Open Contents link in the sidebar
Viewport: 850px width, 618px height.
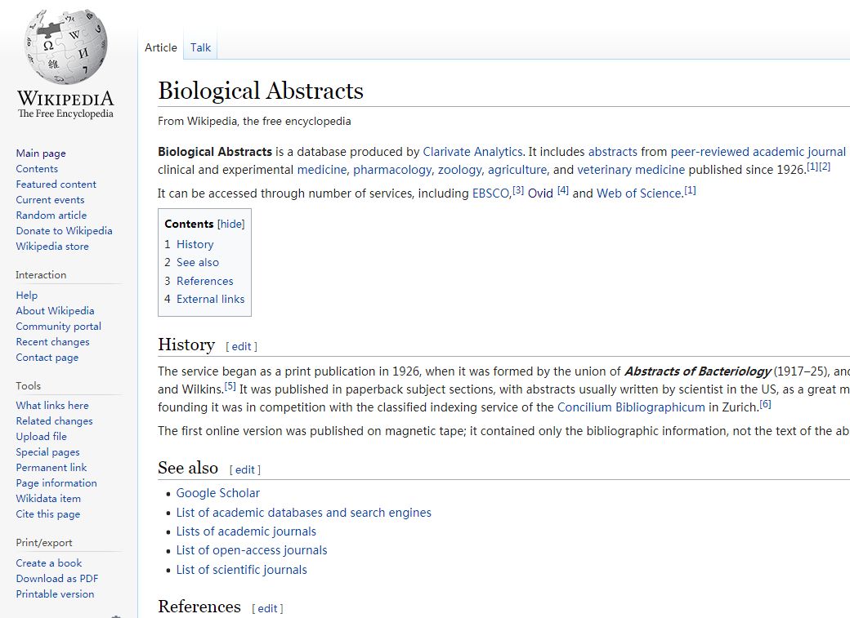point(37,168)
